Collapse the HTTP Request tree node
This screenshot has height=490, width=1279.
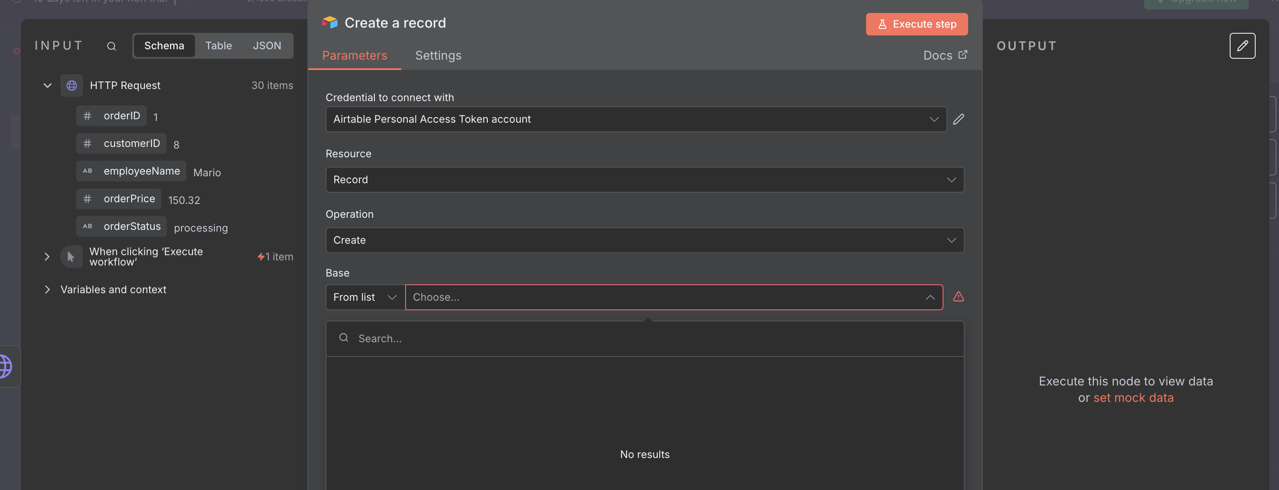click(x=47, y=85)
